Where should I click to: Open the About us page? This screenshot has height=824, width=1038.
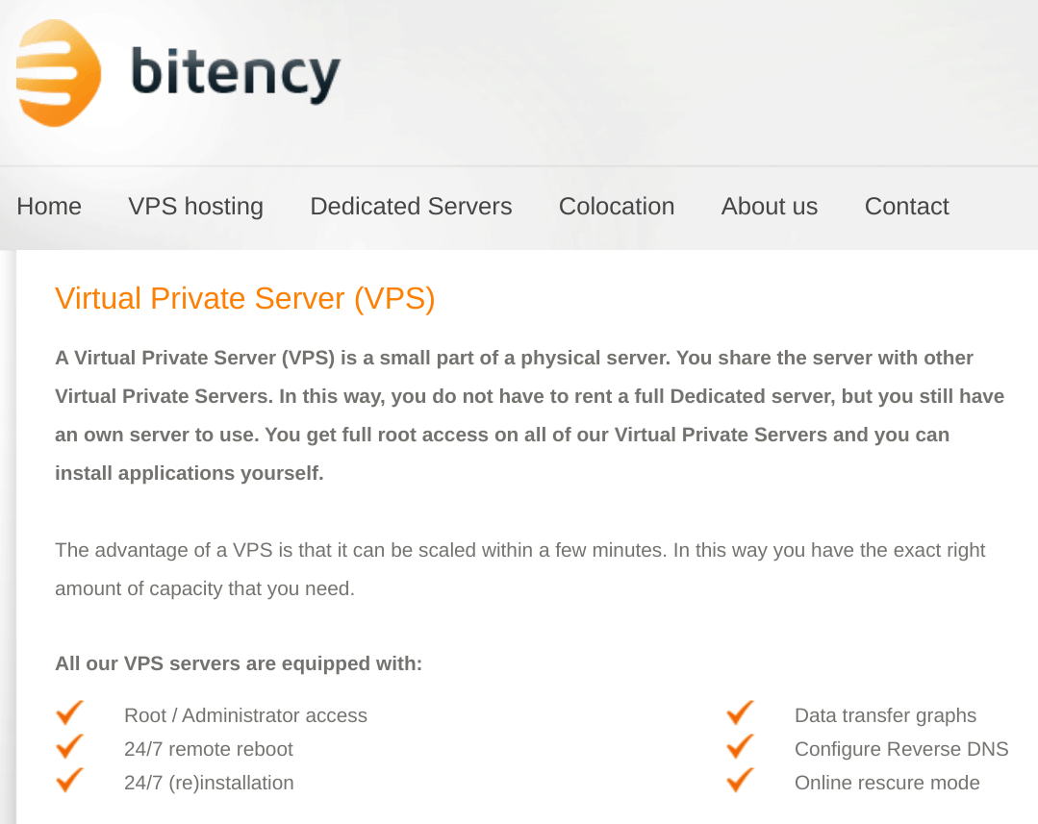pyautogui.click(x=770, y=207)
